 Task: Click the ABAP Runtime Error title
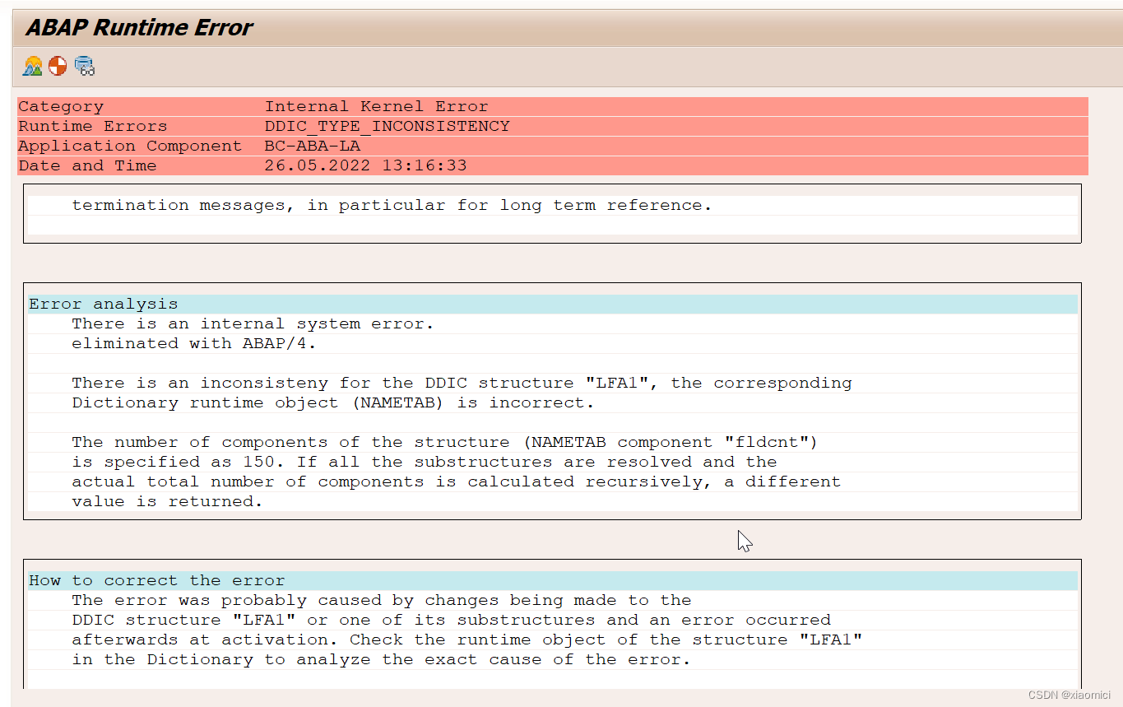[x=138, y=27]
